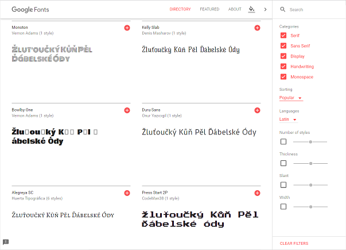
Task: Open the Kelly Slab font title
Action: [150, 28]
